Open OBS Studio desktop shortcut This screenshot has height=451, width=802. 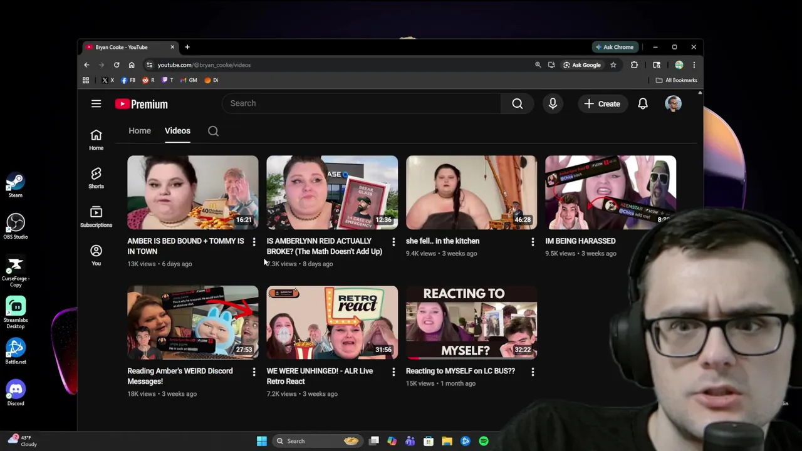(16, 226)
